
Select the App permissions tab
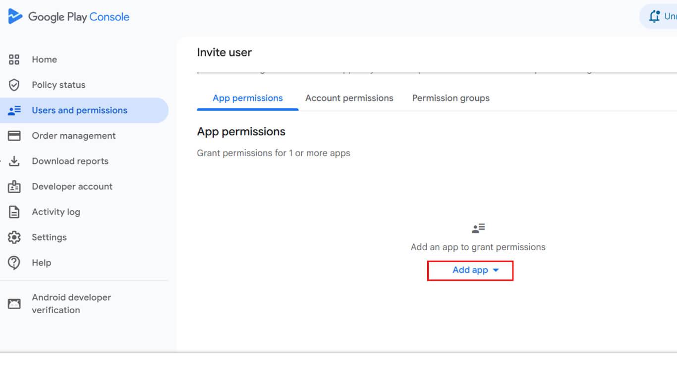coord(247,98)
